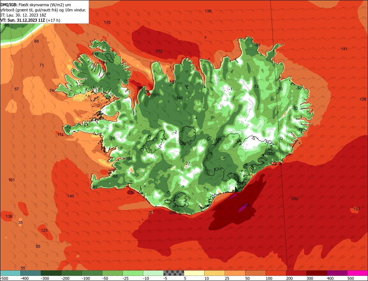The image size is (368, 281).
Task: Click the value -129 in central Iceland
Action: tap(182, 143)
